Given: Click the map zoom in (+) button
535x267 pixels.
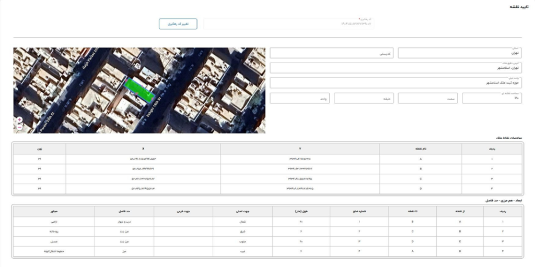Looking at the screenshot, I should pyautogui.click(x=19, y=119).
